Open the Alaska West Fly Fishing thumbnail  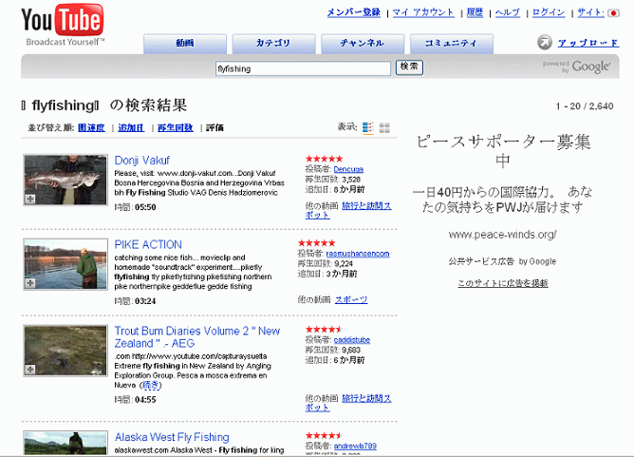click(x=65, y=444)
